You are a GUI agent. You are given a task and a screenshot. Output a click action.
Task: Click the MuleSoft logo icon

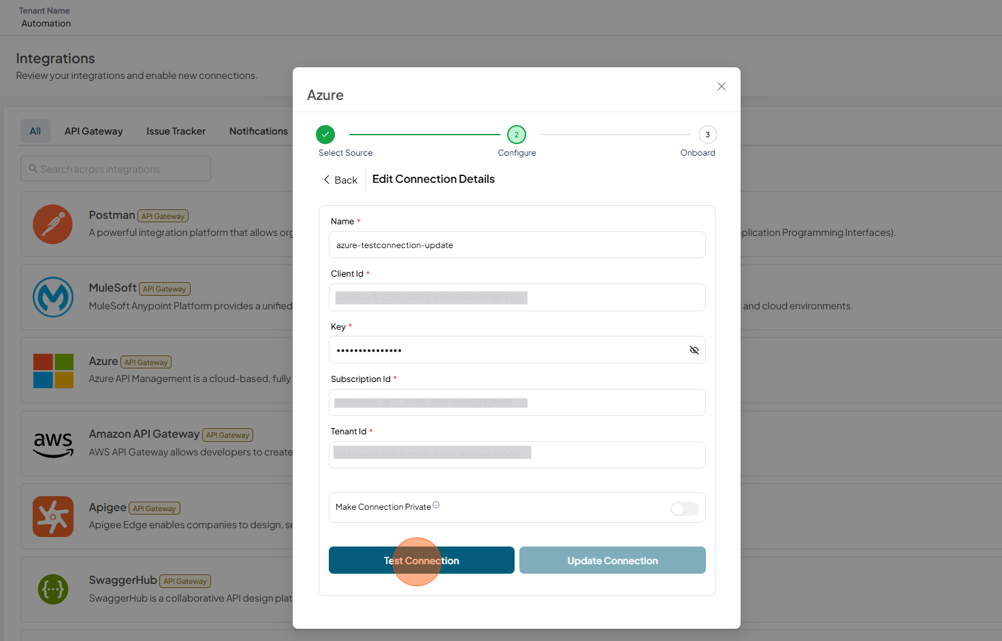(53, 297)
